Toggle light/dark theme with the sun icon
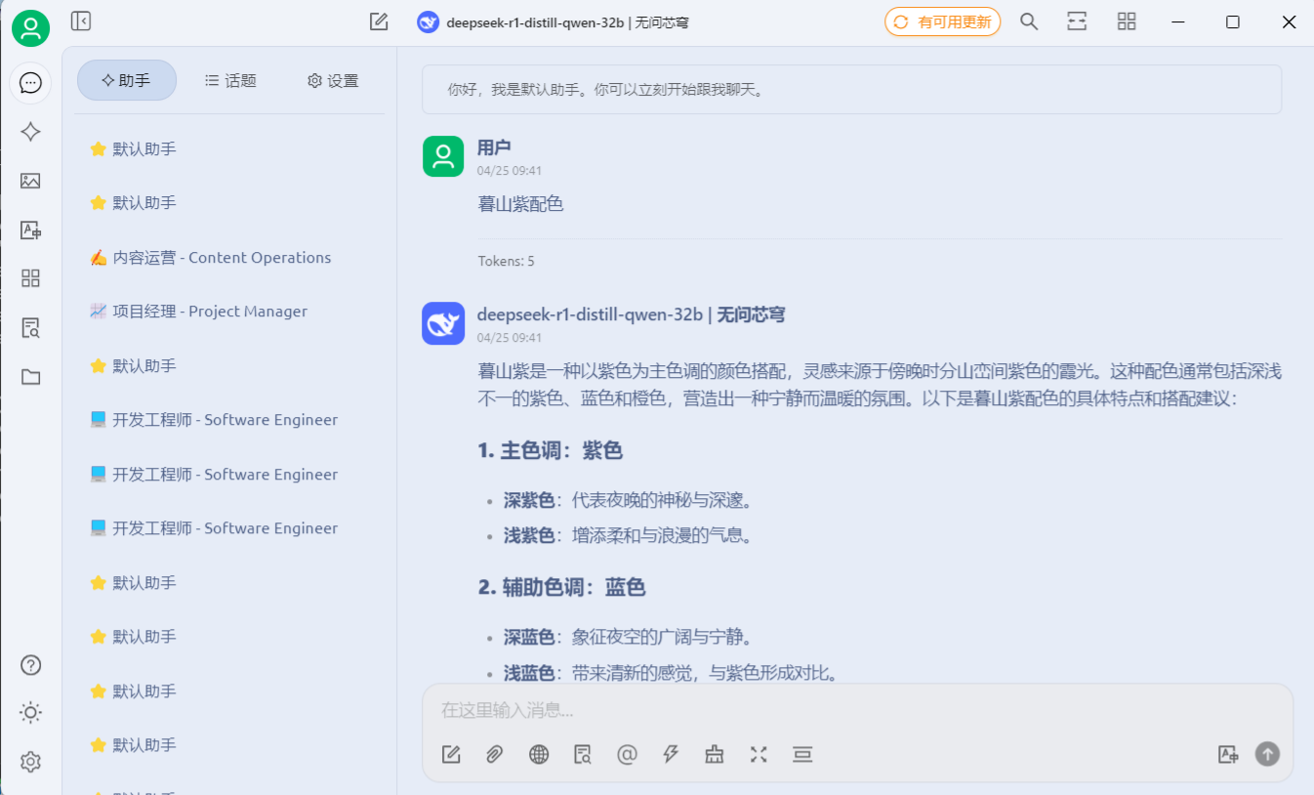 (x=30, y=713)
